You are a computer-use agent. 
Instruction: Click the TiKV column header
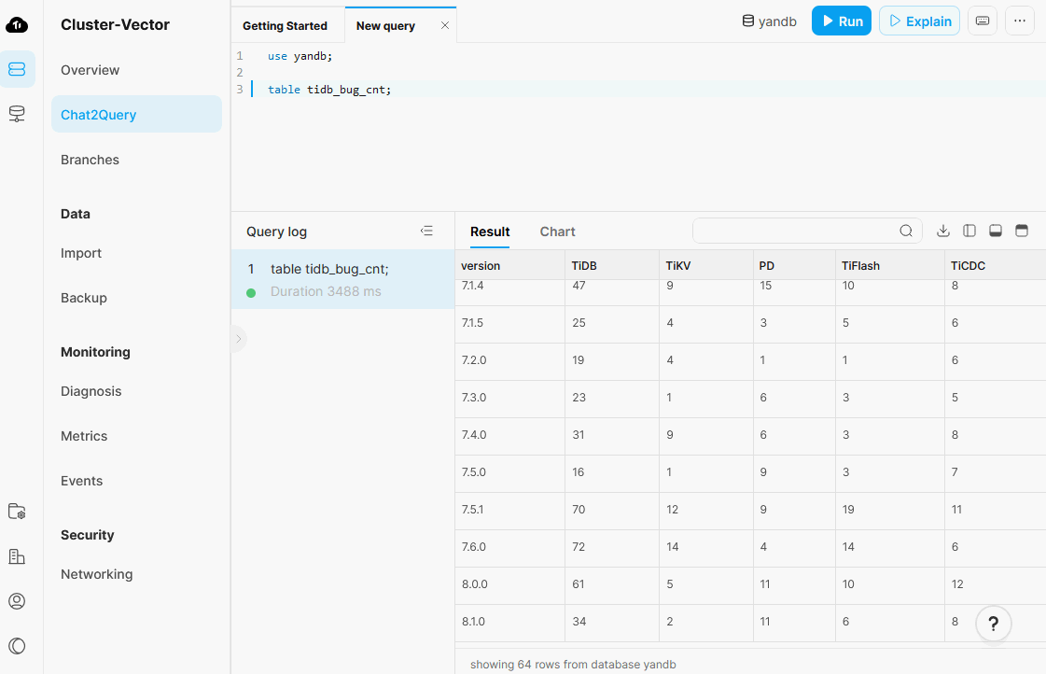coord(705,266)
